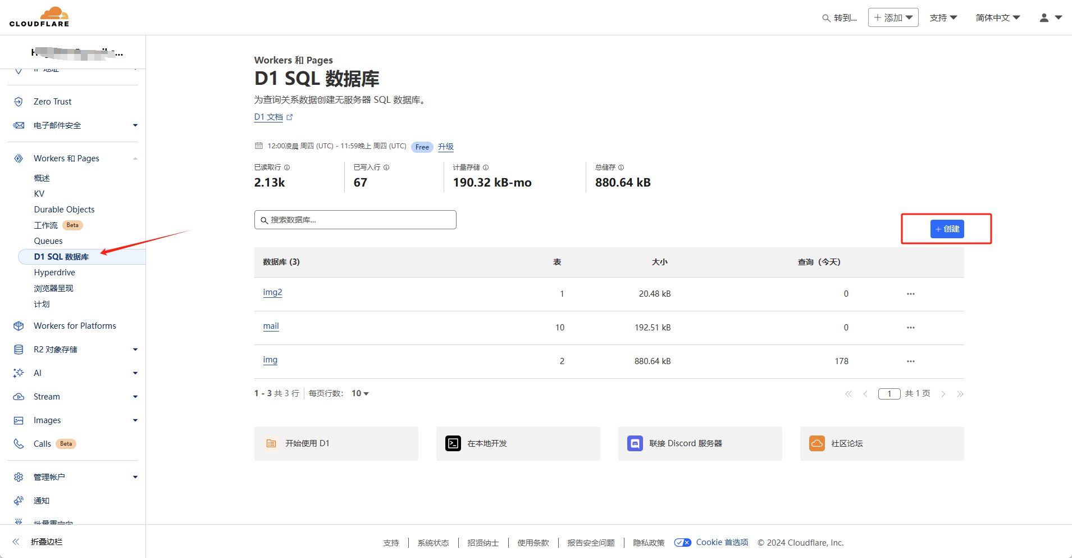Click the 开始使用 D1 card icon

271,443
